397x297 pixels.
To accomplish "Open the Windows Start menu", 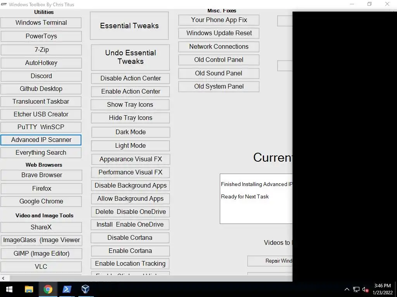I will (9, 289).
